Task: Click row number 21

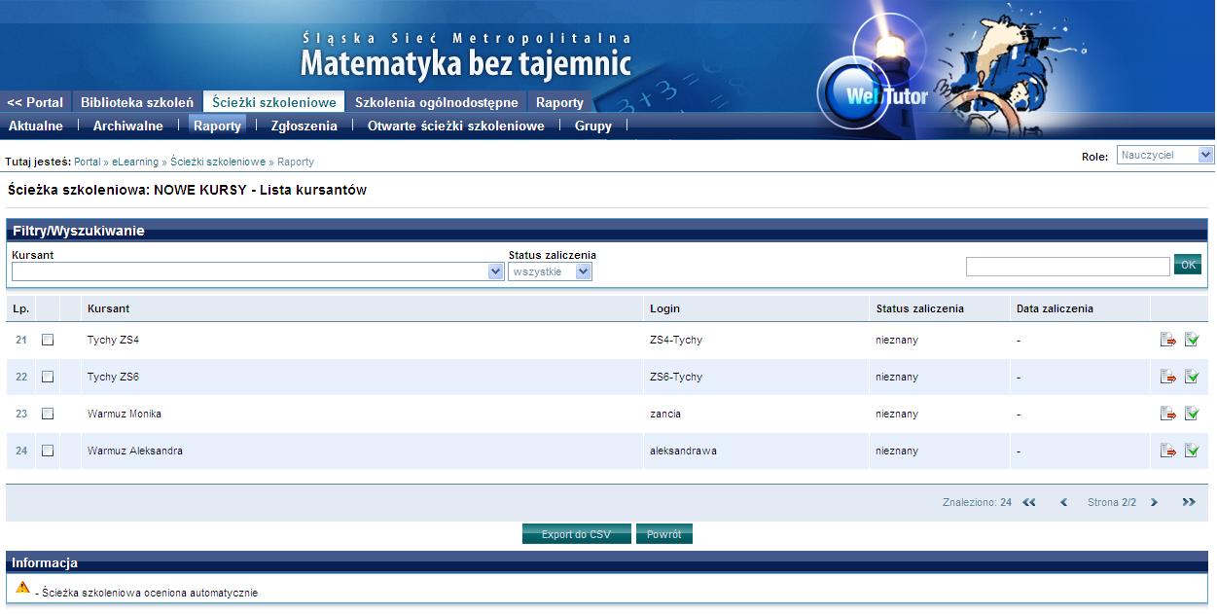Action: point(21,340)
